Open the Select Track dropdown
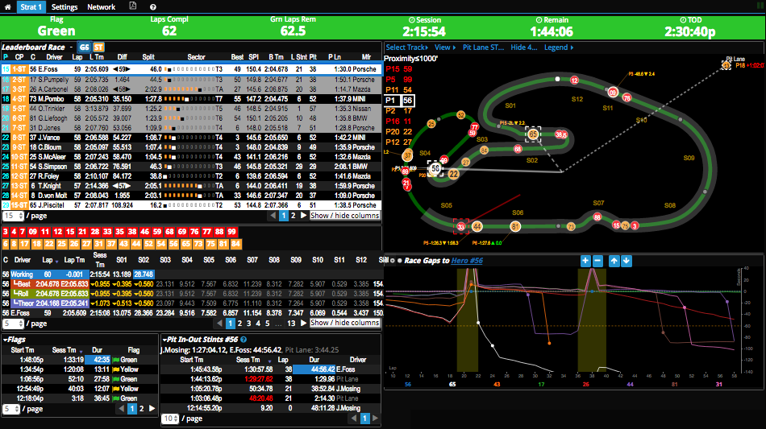The width and height of the screenshot is (766, 429). (407, 47)
